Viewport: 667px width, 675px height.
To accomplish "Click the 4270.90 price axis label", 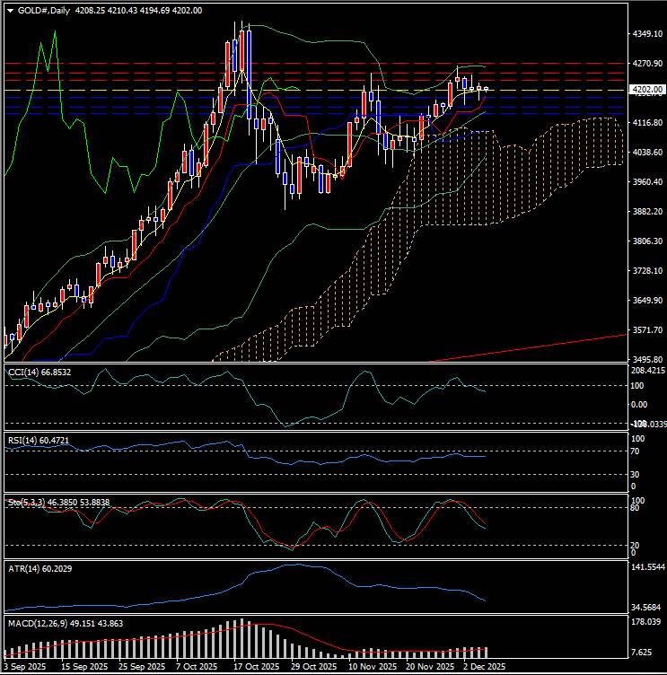I will point(646,65).
